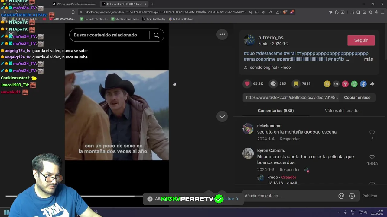Open the three-dot video options menu

click(222, 34)
